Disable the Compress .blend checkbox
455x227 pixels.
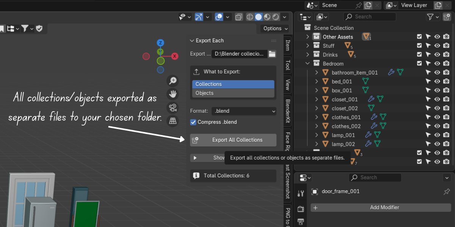(193, 122)
